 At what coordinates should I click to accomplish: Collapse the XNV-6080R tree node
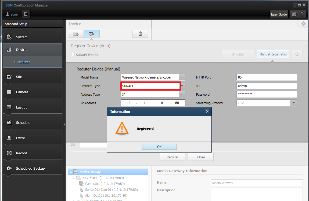click(74, 178)
